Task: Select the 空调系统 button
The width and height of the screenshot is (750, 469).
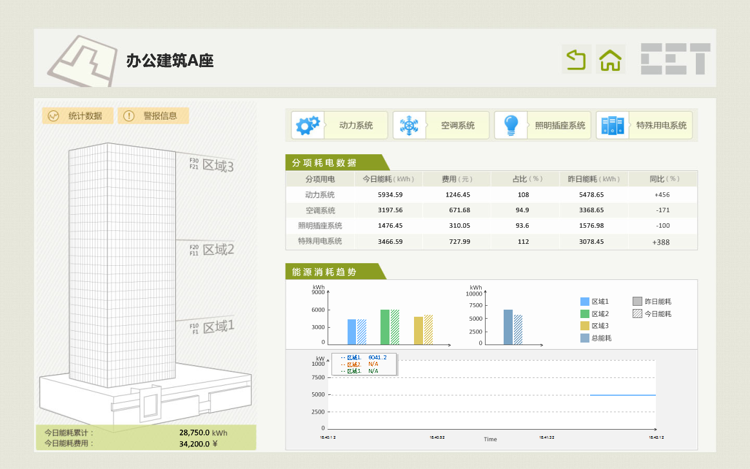Action: [441, 125]
